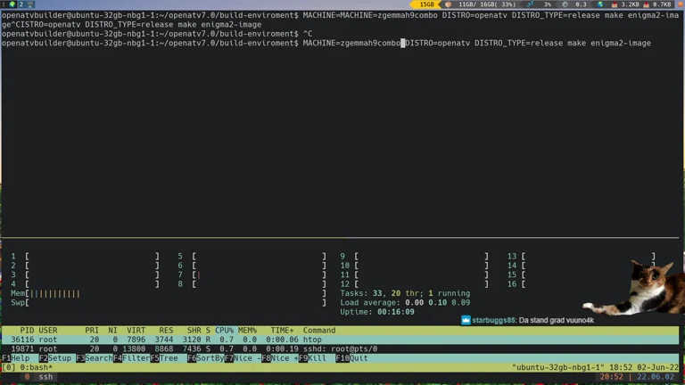This screenshot has width=685, height=385.
Task: Click the network upload speed icon
Action: (656, 4)
